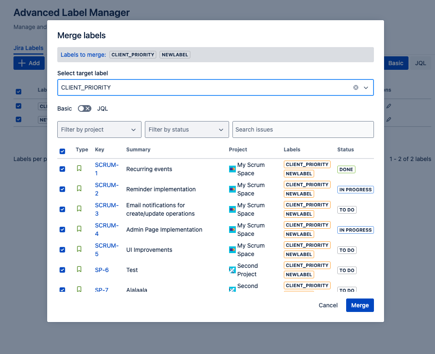Expand the target label selector chevron
Screen dimensions: 435x354
pyautogui.click(x=366, y=87)
